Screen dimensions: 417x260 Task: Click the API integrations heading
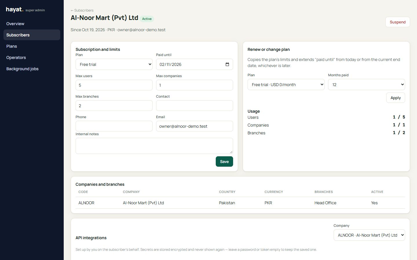[91, 238]
